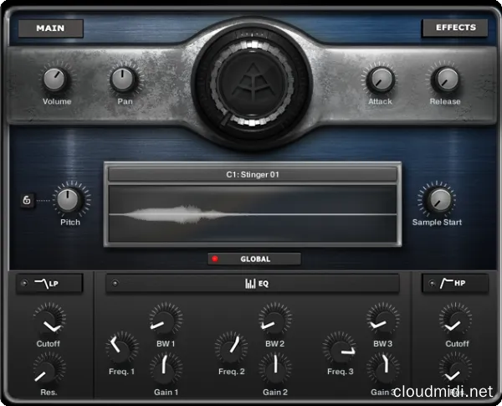Open the C1: Stinger 01 sample selector

[253, 175]
